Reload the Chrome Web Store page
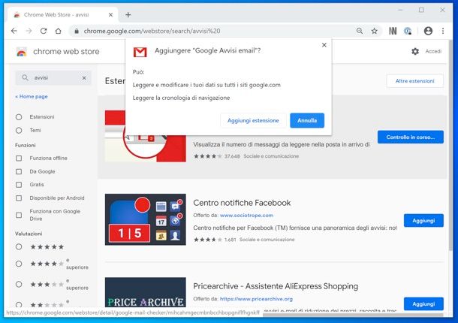 pos(44,31)
